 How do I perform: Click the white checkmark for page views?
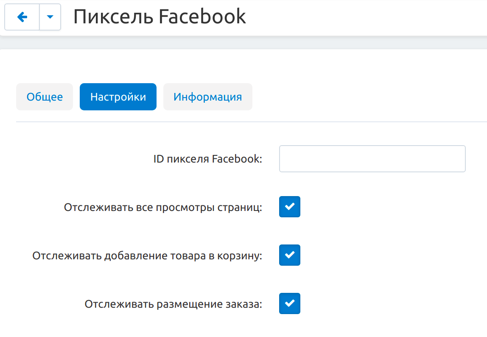(x=289, y=207)
